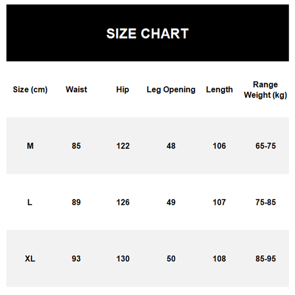This screenshot has height=295, width=295.
Task: Select the XL size row label
Action: tap(30, 259)
